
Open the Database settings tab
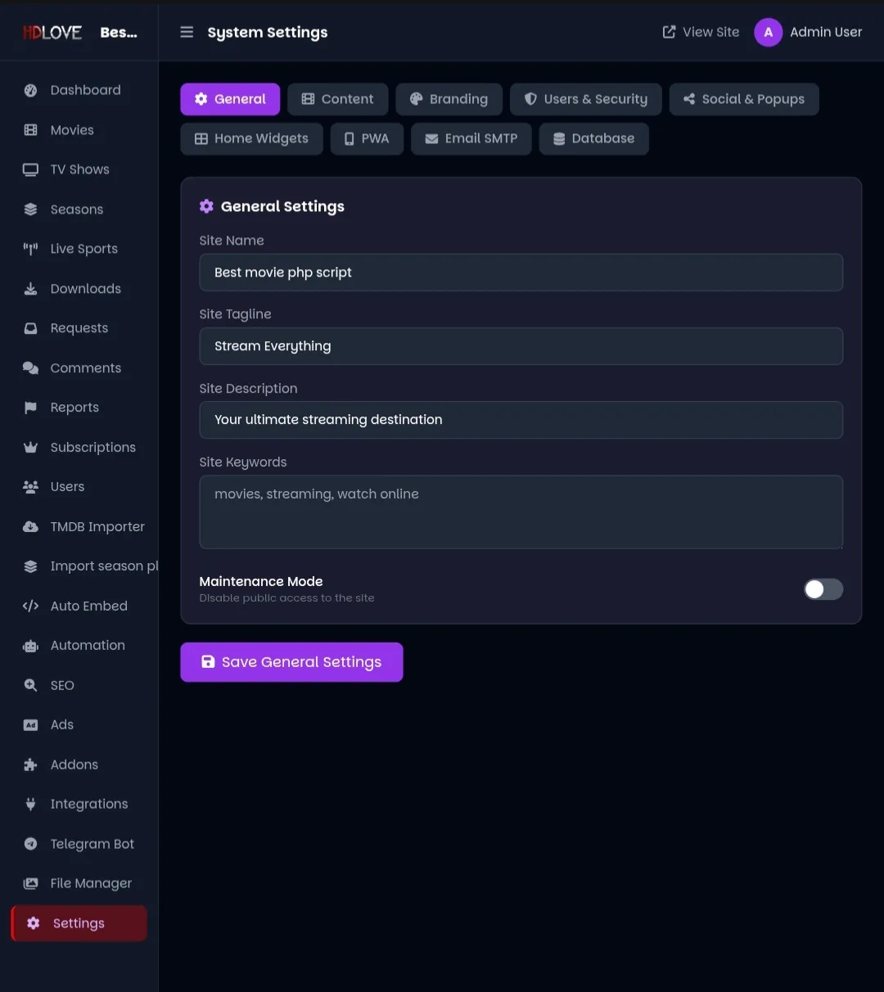593,138
